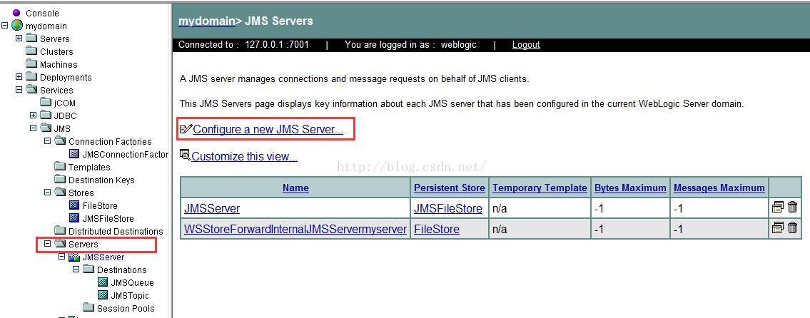Open the JMSServer link in the table
Screen dimensions: 810x318
point(212,209)
